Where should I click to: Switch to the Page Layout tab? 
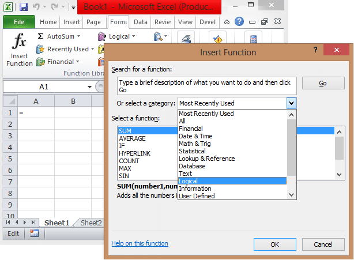[94, 22]
